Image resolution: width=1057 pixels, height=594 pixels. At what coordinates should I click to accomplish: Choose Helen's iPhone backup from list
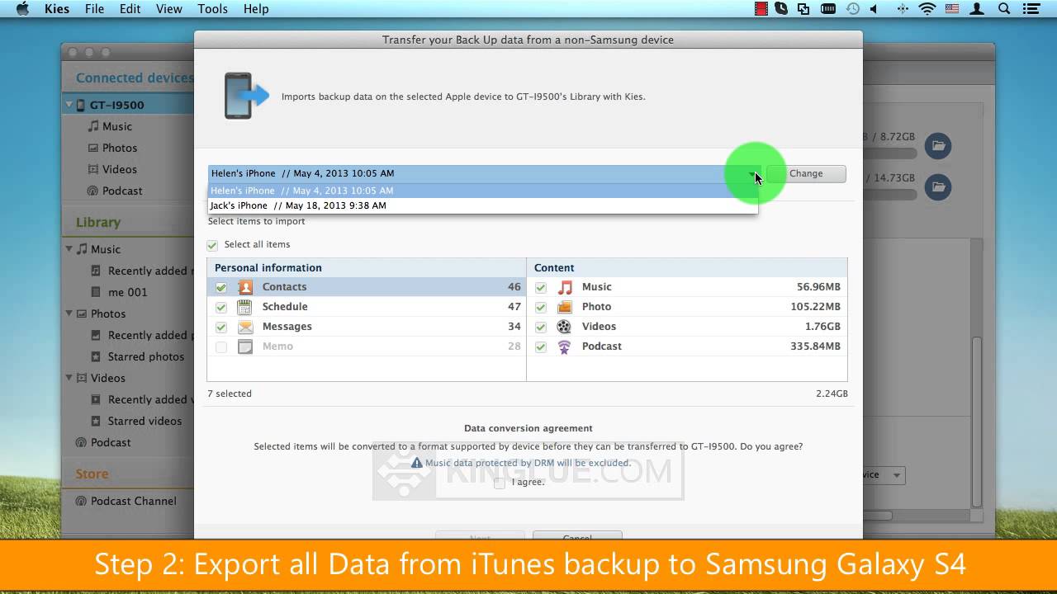pos(482,191)
